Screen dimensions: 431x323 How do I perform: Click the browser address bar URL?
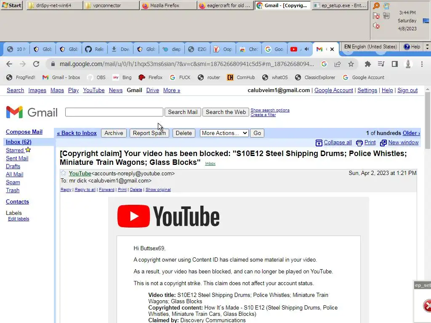click(x=186, y=64)
